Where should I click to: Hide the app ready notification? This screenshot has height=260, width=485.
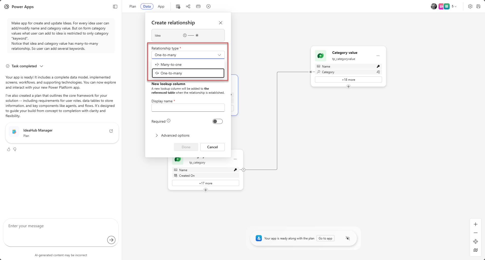point(348,238)
